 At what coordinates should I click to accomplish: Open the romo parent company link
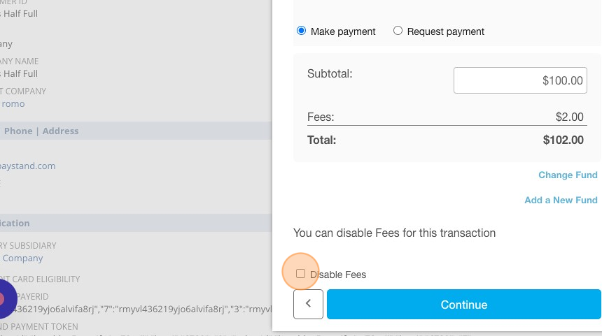pyautogui.click(x=13, y=104)
